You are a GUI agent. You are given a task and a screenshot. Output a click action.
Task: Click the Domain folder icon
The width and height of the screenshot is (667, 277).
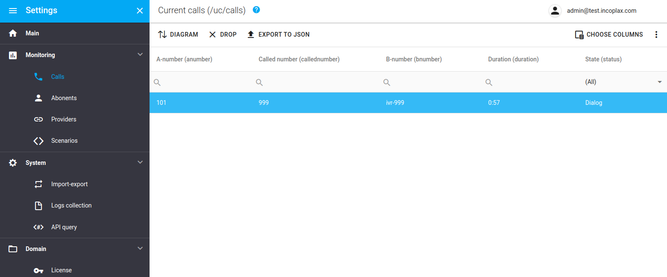pos(13,249)
